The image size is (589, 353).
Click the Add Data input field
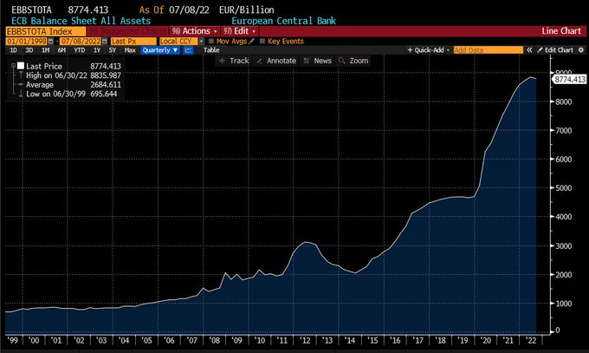point(488,50)
